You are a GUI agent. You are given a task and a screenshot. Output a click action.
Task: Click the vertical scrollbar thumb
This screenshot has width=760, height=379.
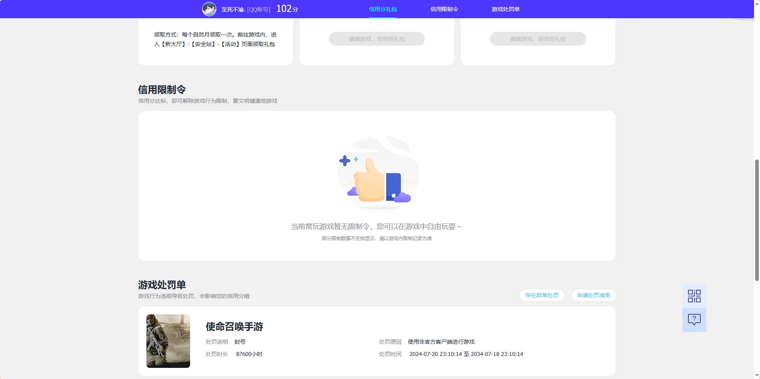pos(757,220)
